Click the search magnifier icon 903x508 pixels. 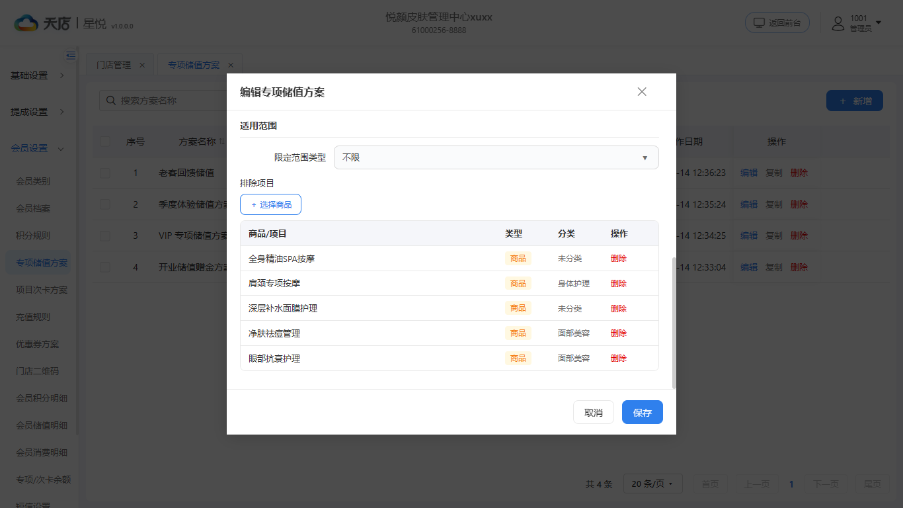pos(110,101)
